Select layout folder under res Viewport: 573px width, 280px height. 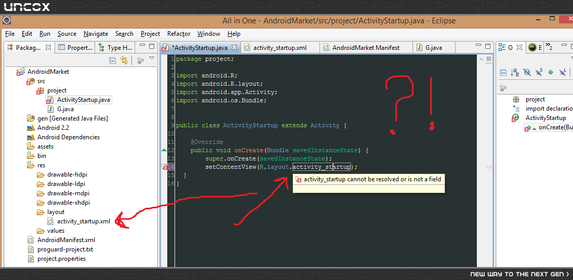point(56,212)
